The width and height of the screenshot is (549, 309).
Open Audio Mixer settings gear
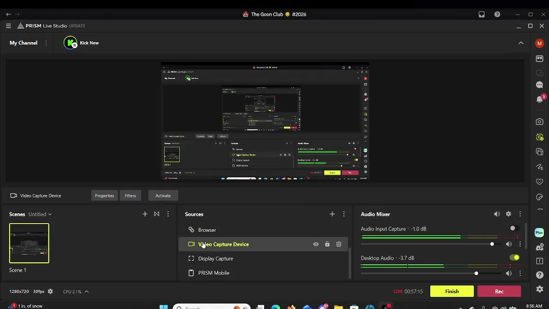(x=508, y=214)
